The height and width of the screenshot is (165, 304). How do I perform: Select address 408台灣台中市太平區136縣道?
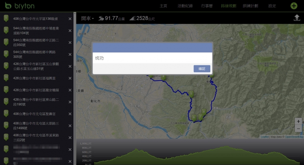tap(35, 19)
